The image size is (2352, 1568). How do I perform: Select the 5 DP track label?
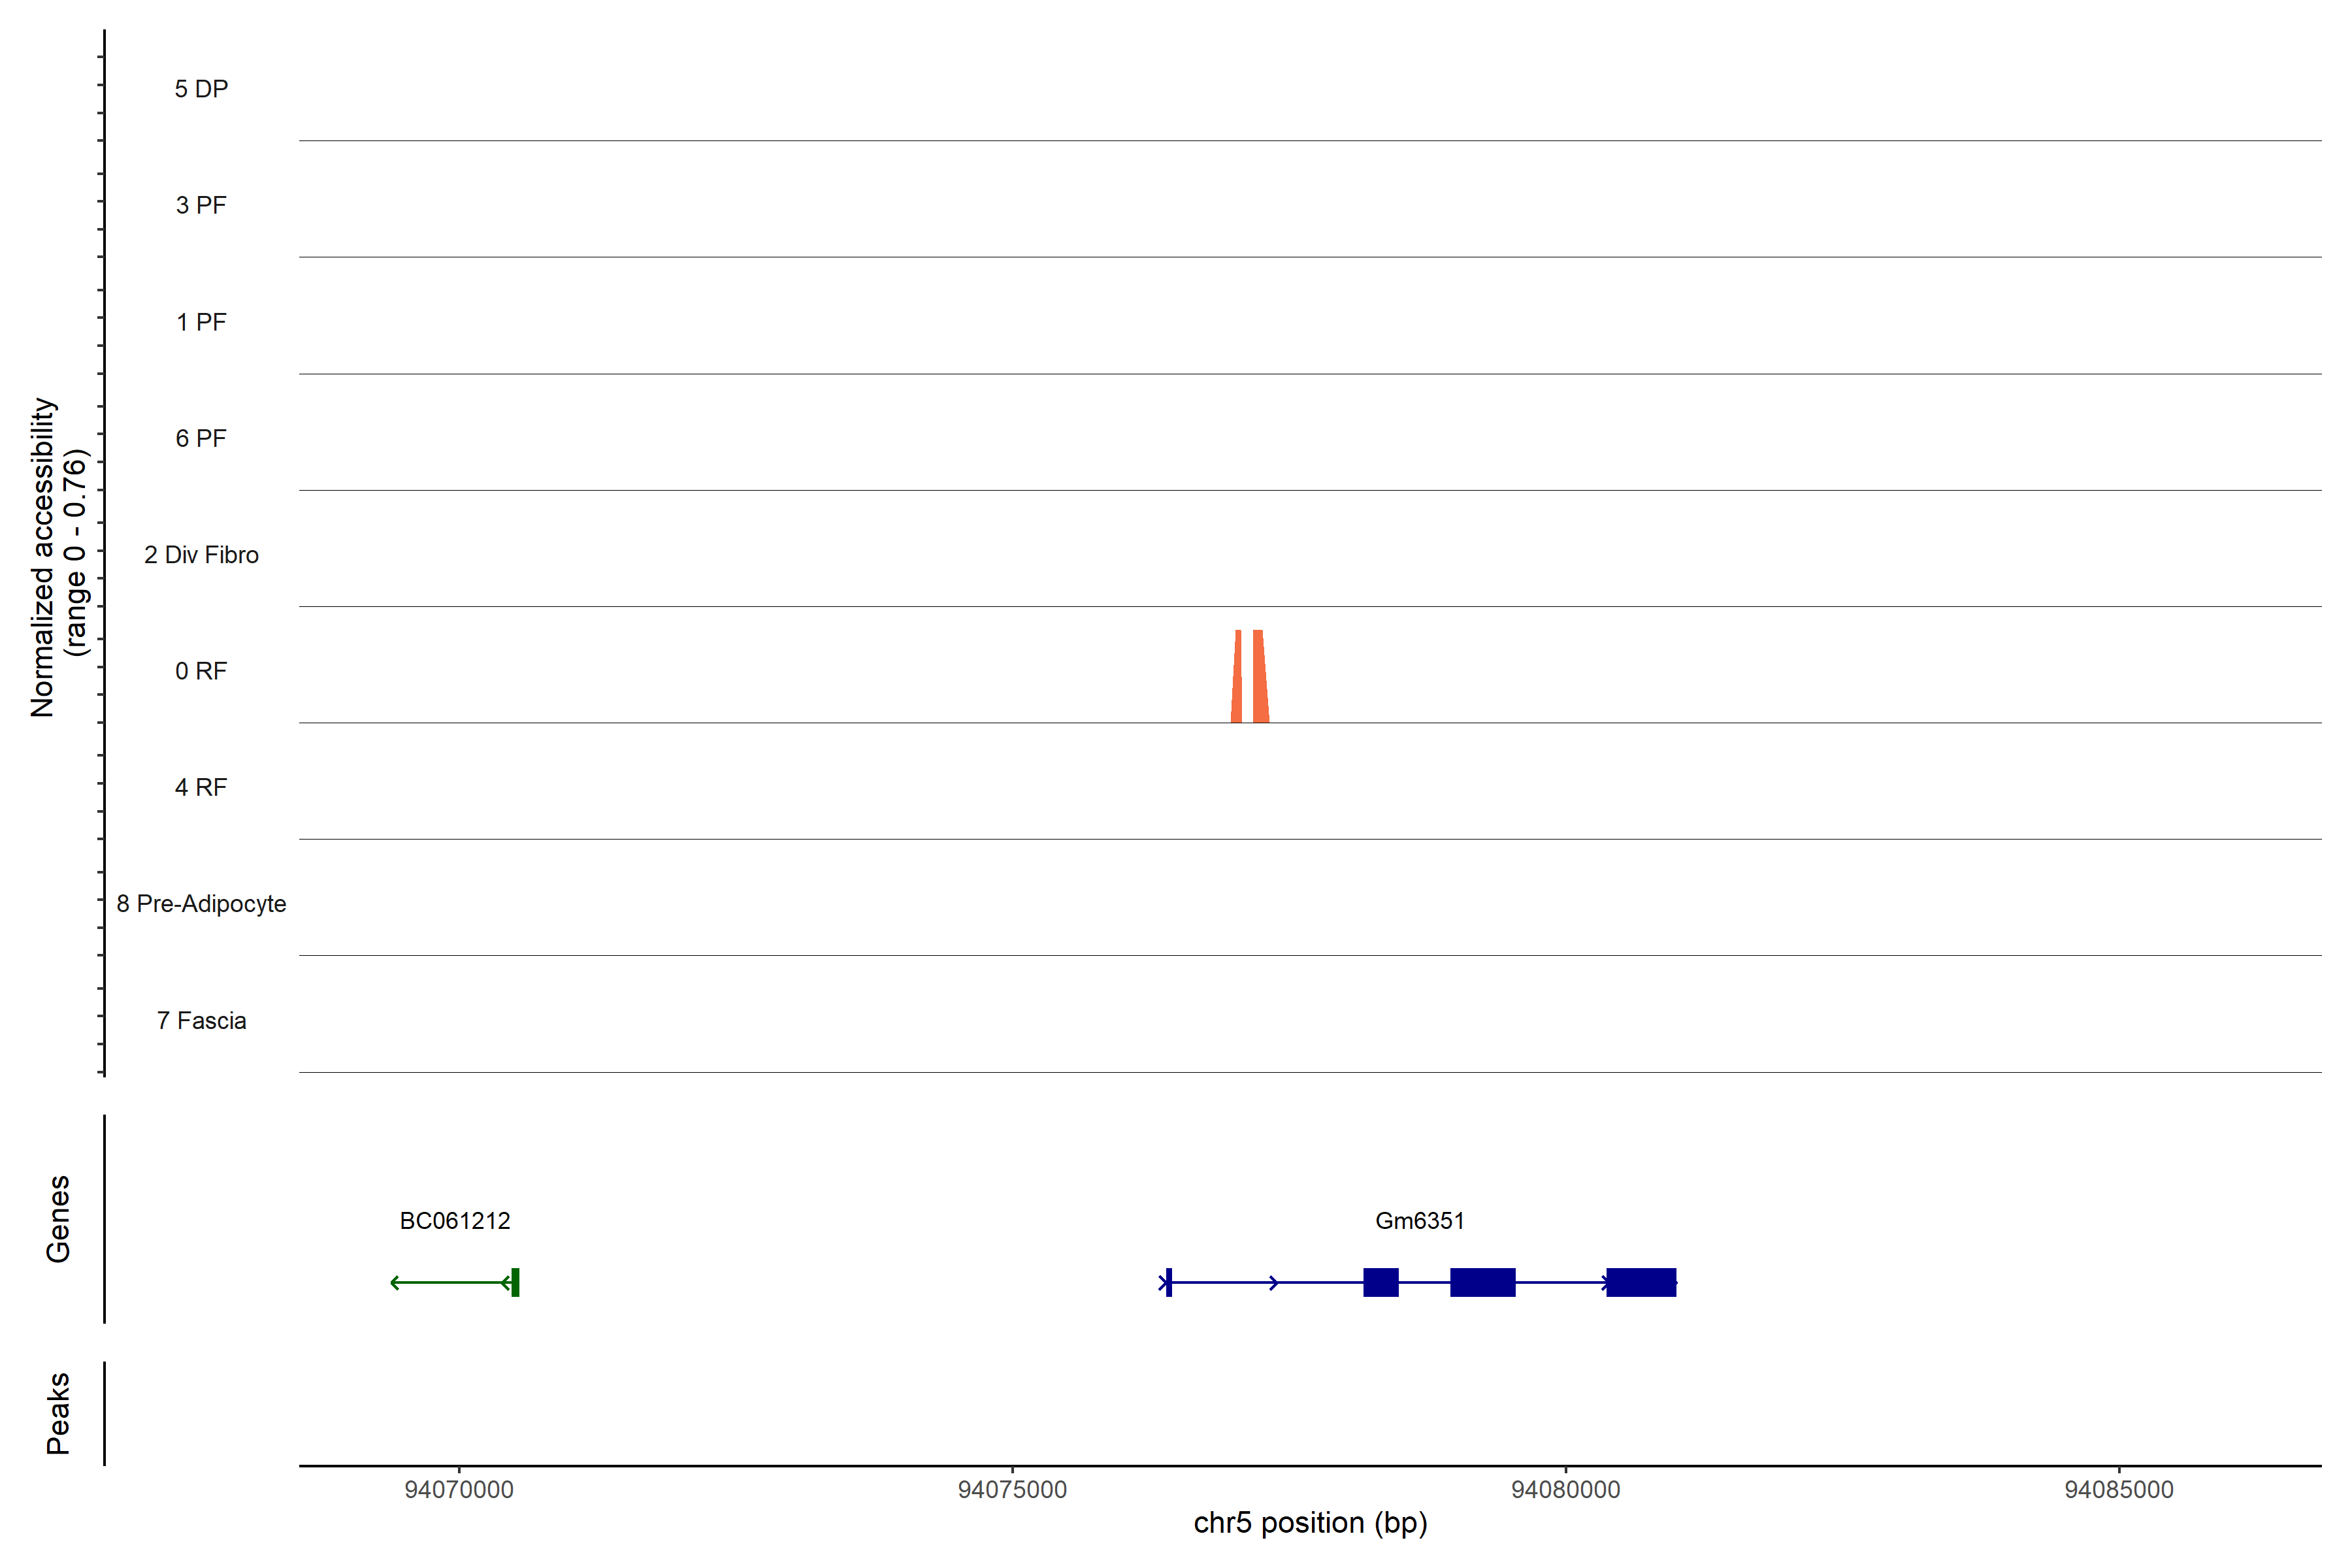[x=201, y=89]
